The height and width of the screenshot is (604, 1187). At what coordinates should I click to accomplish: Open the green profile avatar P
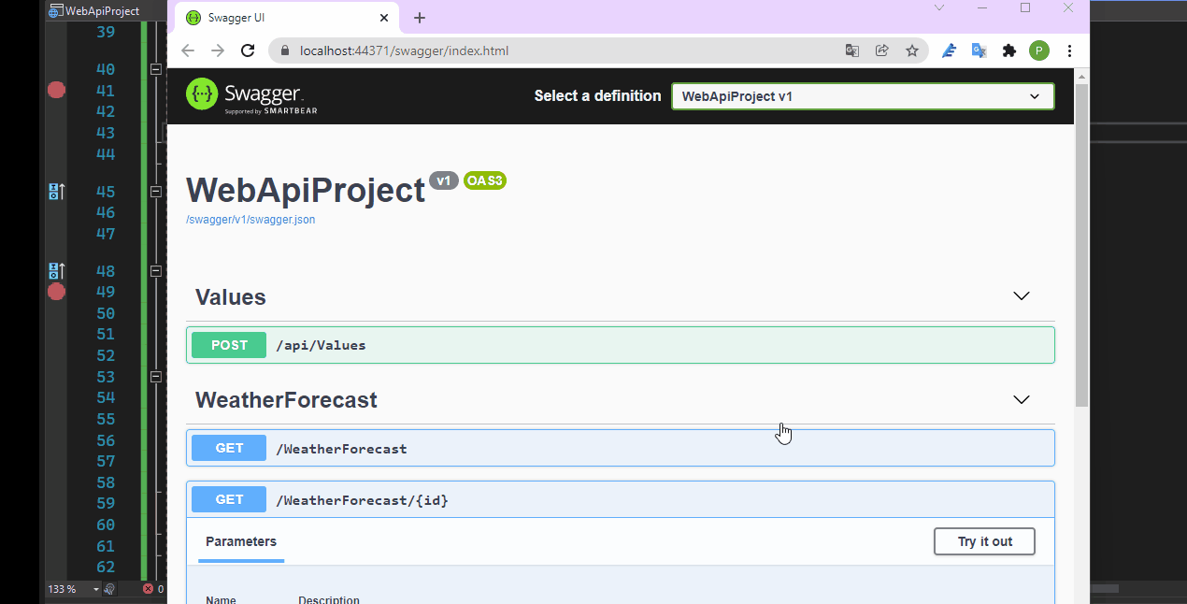click(x=1039, y=50)
